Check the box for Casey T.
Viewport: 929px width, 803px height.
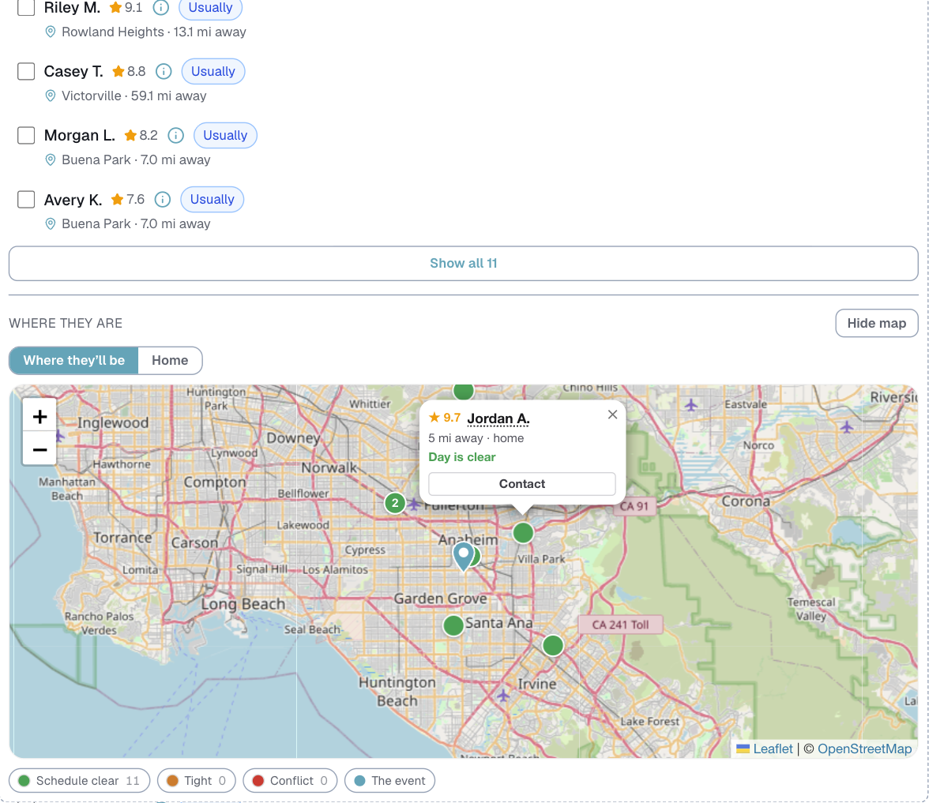26,71
